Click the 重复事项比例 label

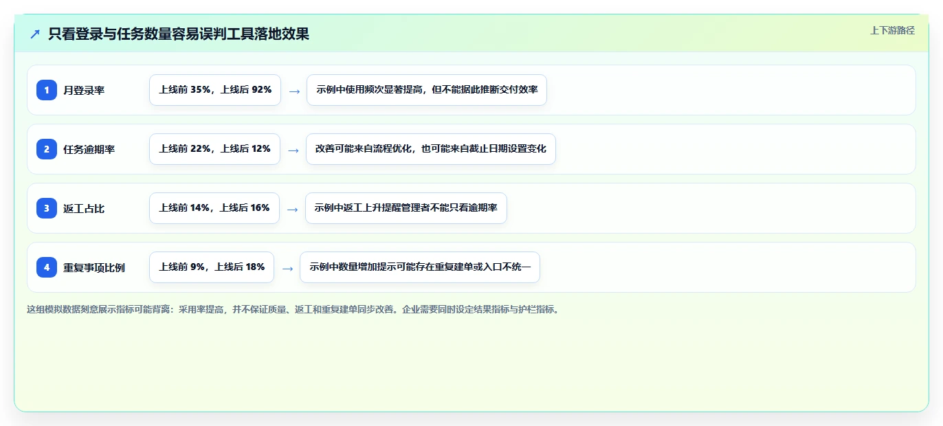coord(94,267)
